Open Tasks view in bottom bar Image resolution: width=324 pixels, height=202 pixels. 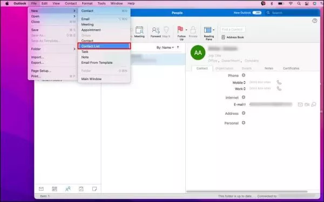point(81,189)
